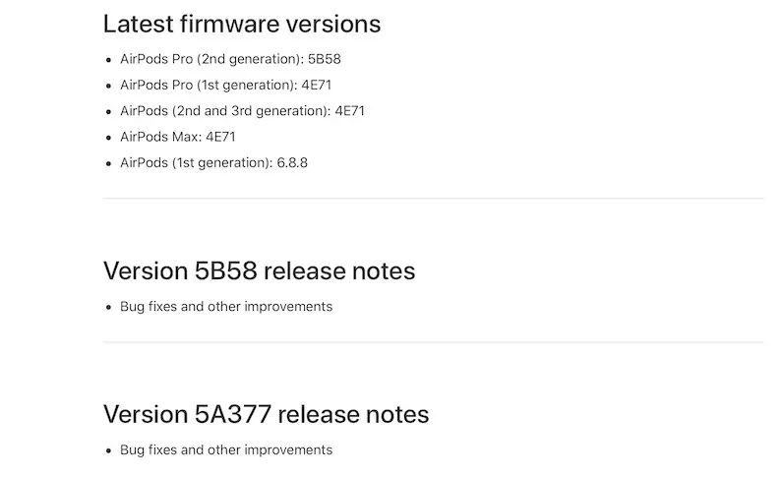Click the divider line above Version 5B58 heading
This screenshot has width=780, height=477.
pos(433,199)
